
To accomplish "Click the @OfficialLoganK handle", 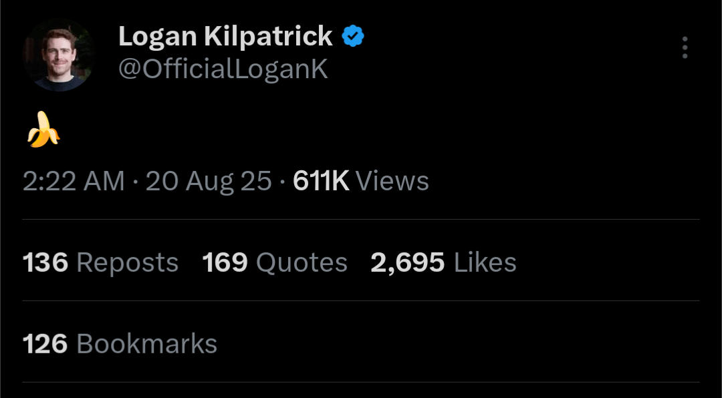I will tap(223, 69).
